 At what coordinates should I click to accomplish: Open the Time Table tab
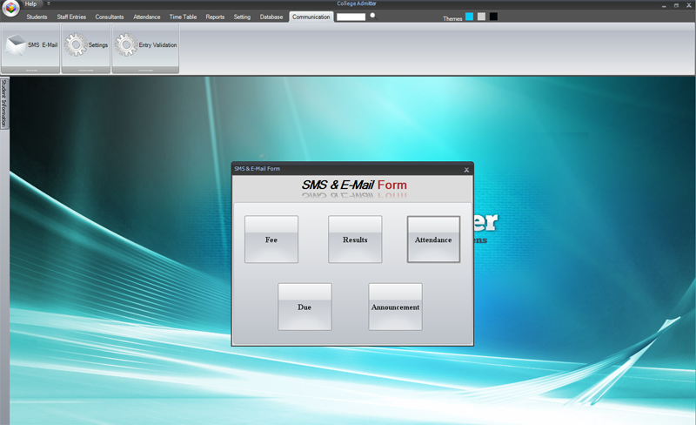[x=183, y=17]
